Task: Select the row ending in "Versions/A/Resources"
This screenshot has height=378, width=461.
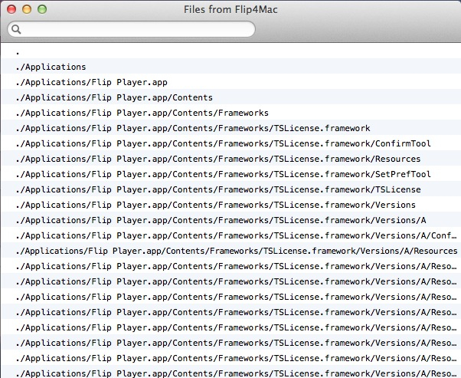Action: [230, 250]
